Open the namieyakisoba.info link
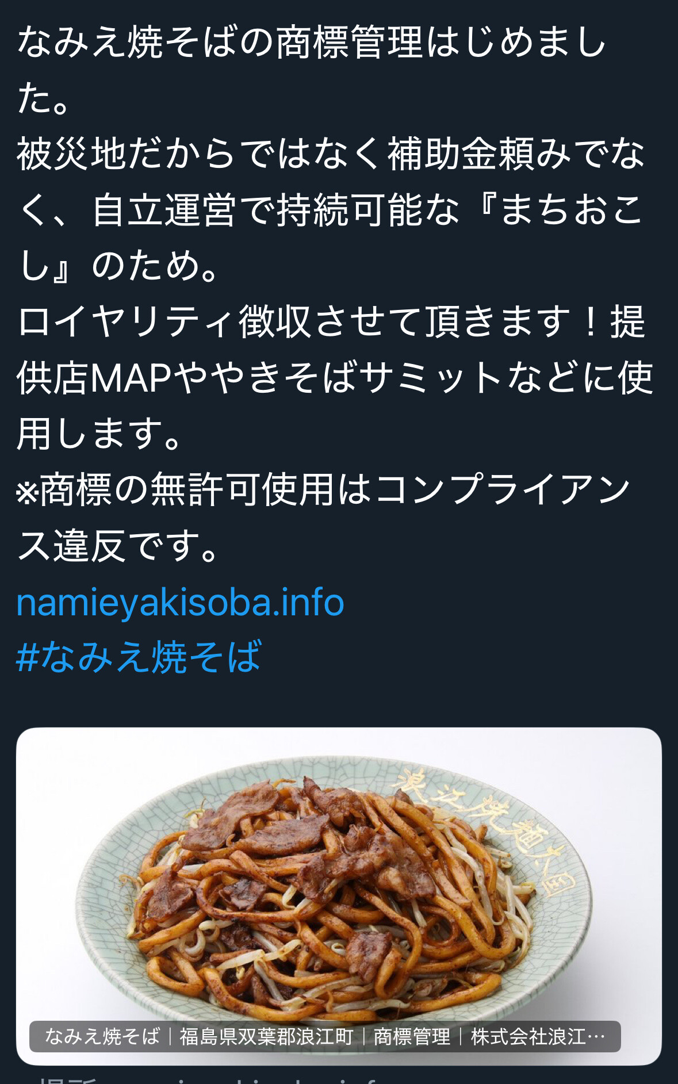Image resolution: width=678 pixels, height=1084 pixels. pyautogui.click(x=180, y=602)
